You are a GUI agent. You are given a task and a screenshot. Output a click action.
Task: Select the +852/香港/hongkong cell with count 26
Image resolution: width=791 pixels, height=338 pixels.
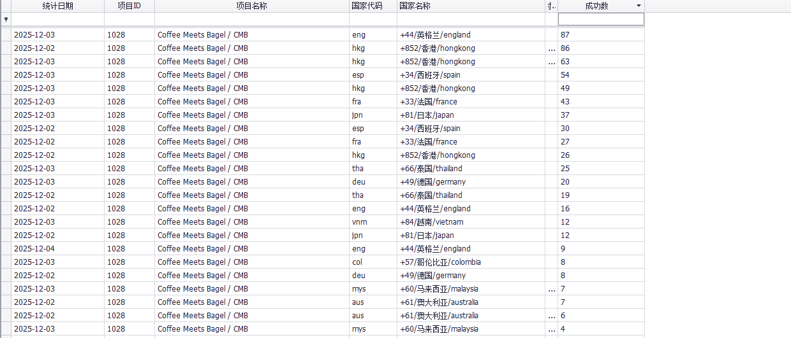471,155
